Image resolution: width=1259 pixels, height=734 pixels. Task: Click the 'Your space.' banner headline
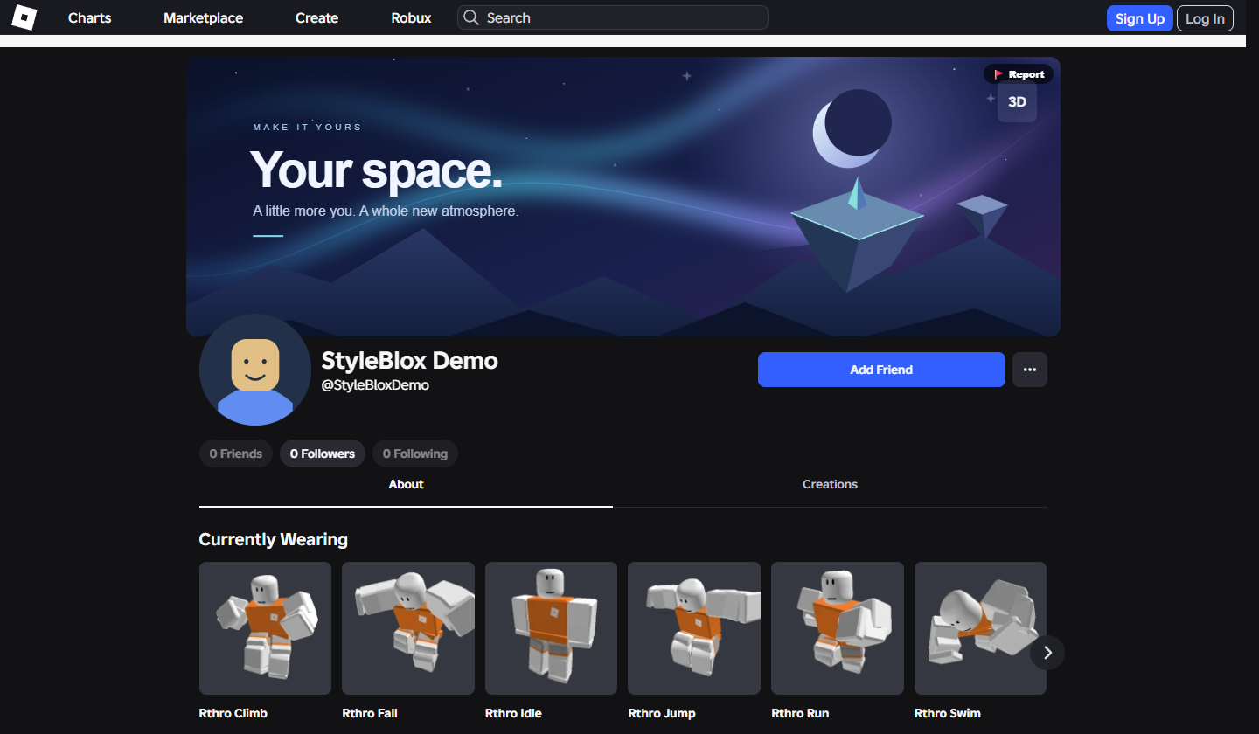pos(377,169)
